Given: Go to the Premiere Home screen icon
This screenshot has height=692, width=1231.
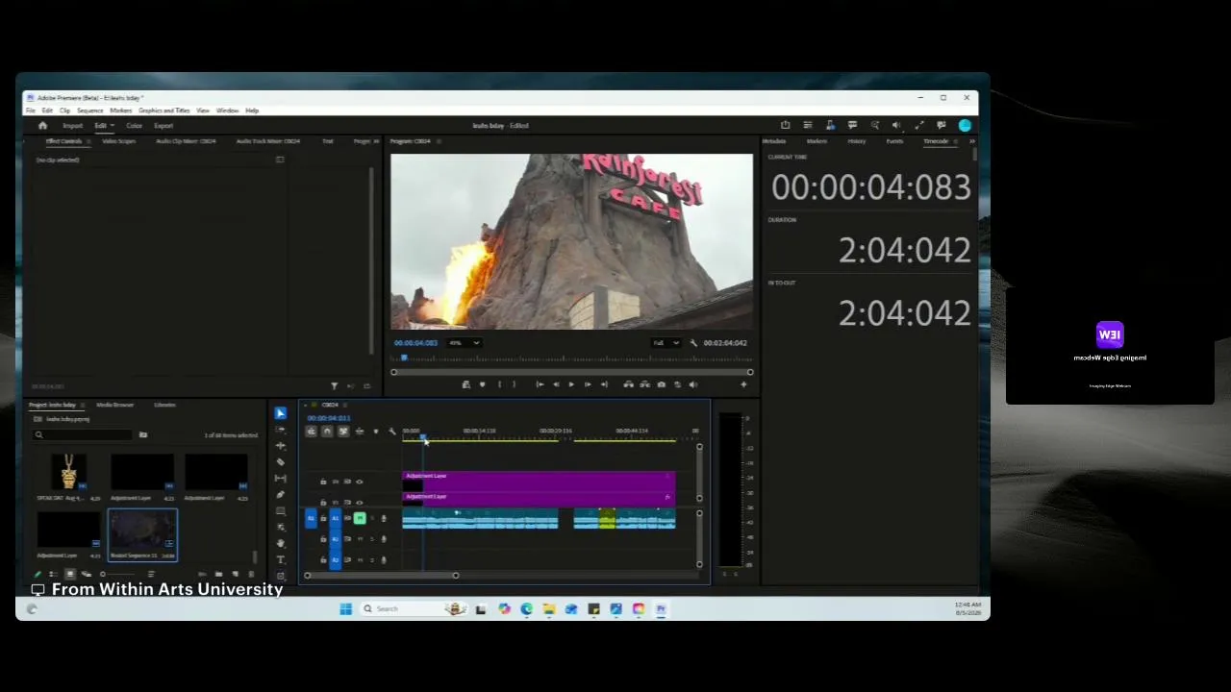Looking at the screenshot, I should point(42,126).
